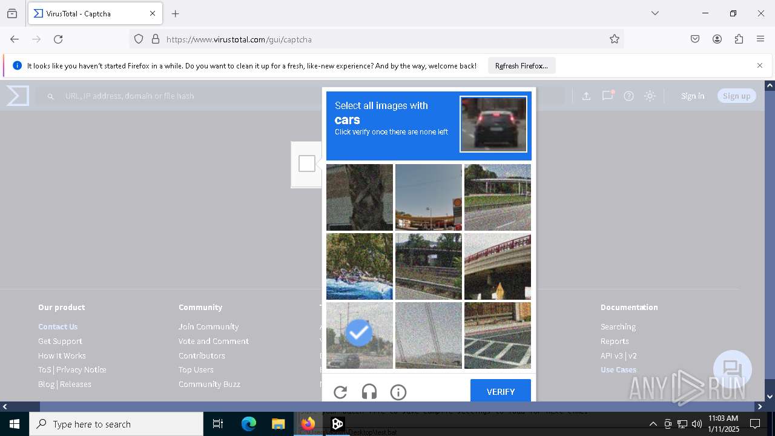
Task: Open the Community Buzz link
Action: [x=209, y=384]
